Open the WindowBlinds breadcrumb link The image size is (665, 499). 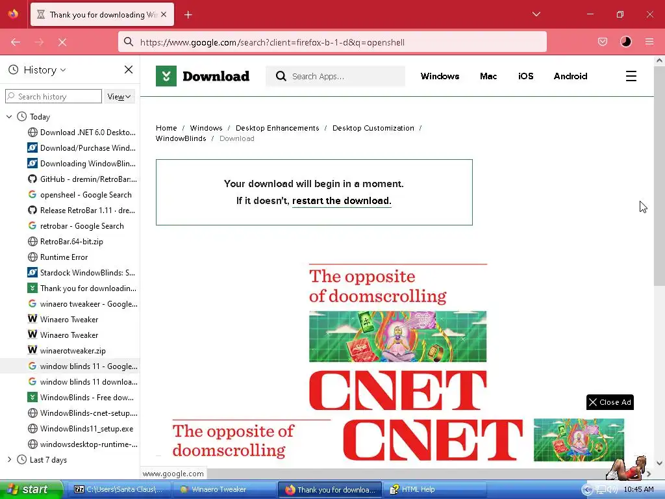pos(181,139)
